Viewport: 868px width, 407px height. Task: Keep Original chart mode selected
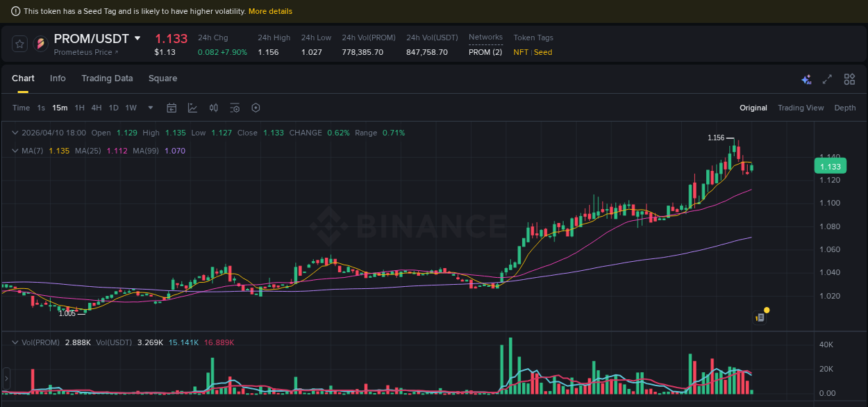coord(753,108)
